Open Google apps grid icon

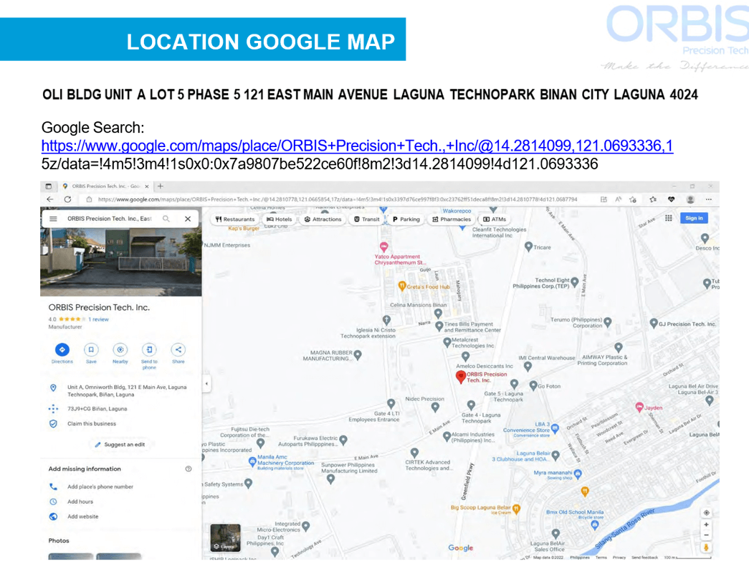[x=668, y=218]
